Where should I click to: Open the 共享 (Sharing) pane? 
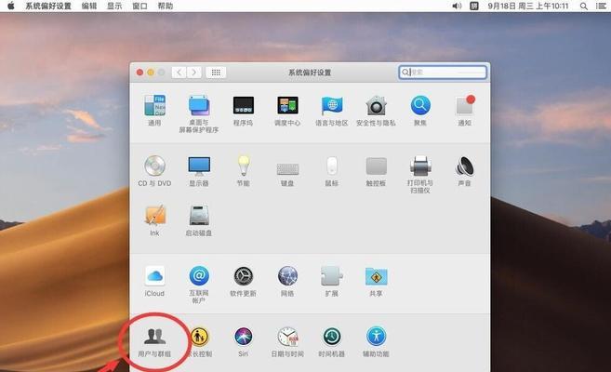coord(376,281)
